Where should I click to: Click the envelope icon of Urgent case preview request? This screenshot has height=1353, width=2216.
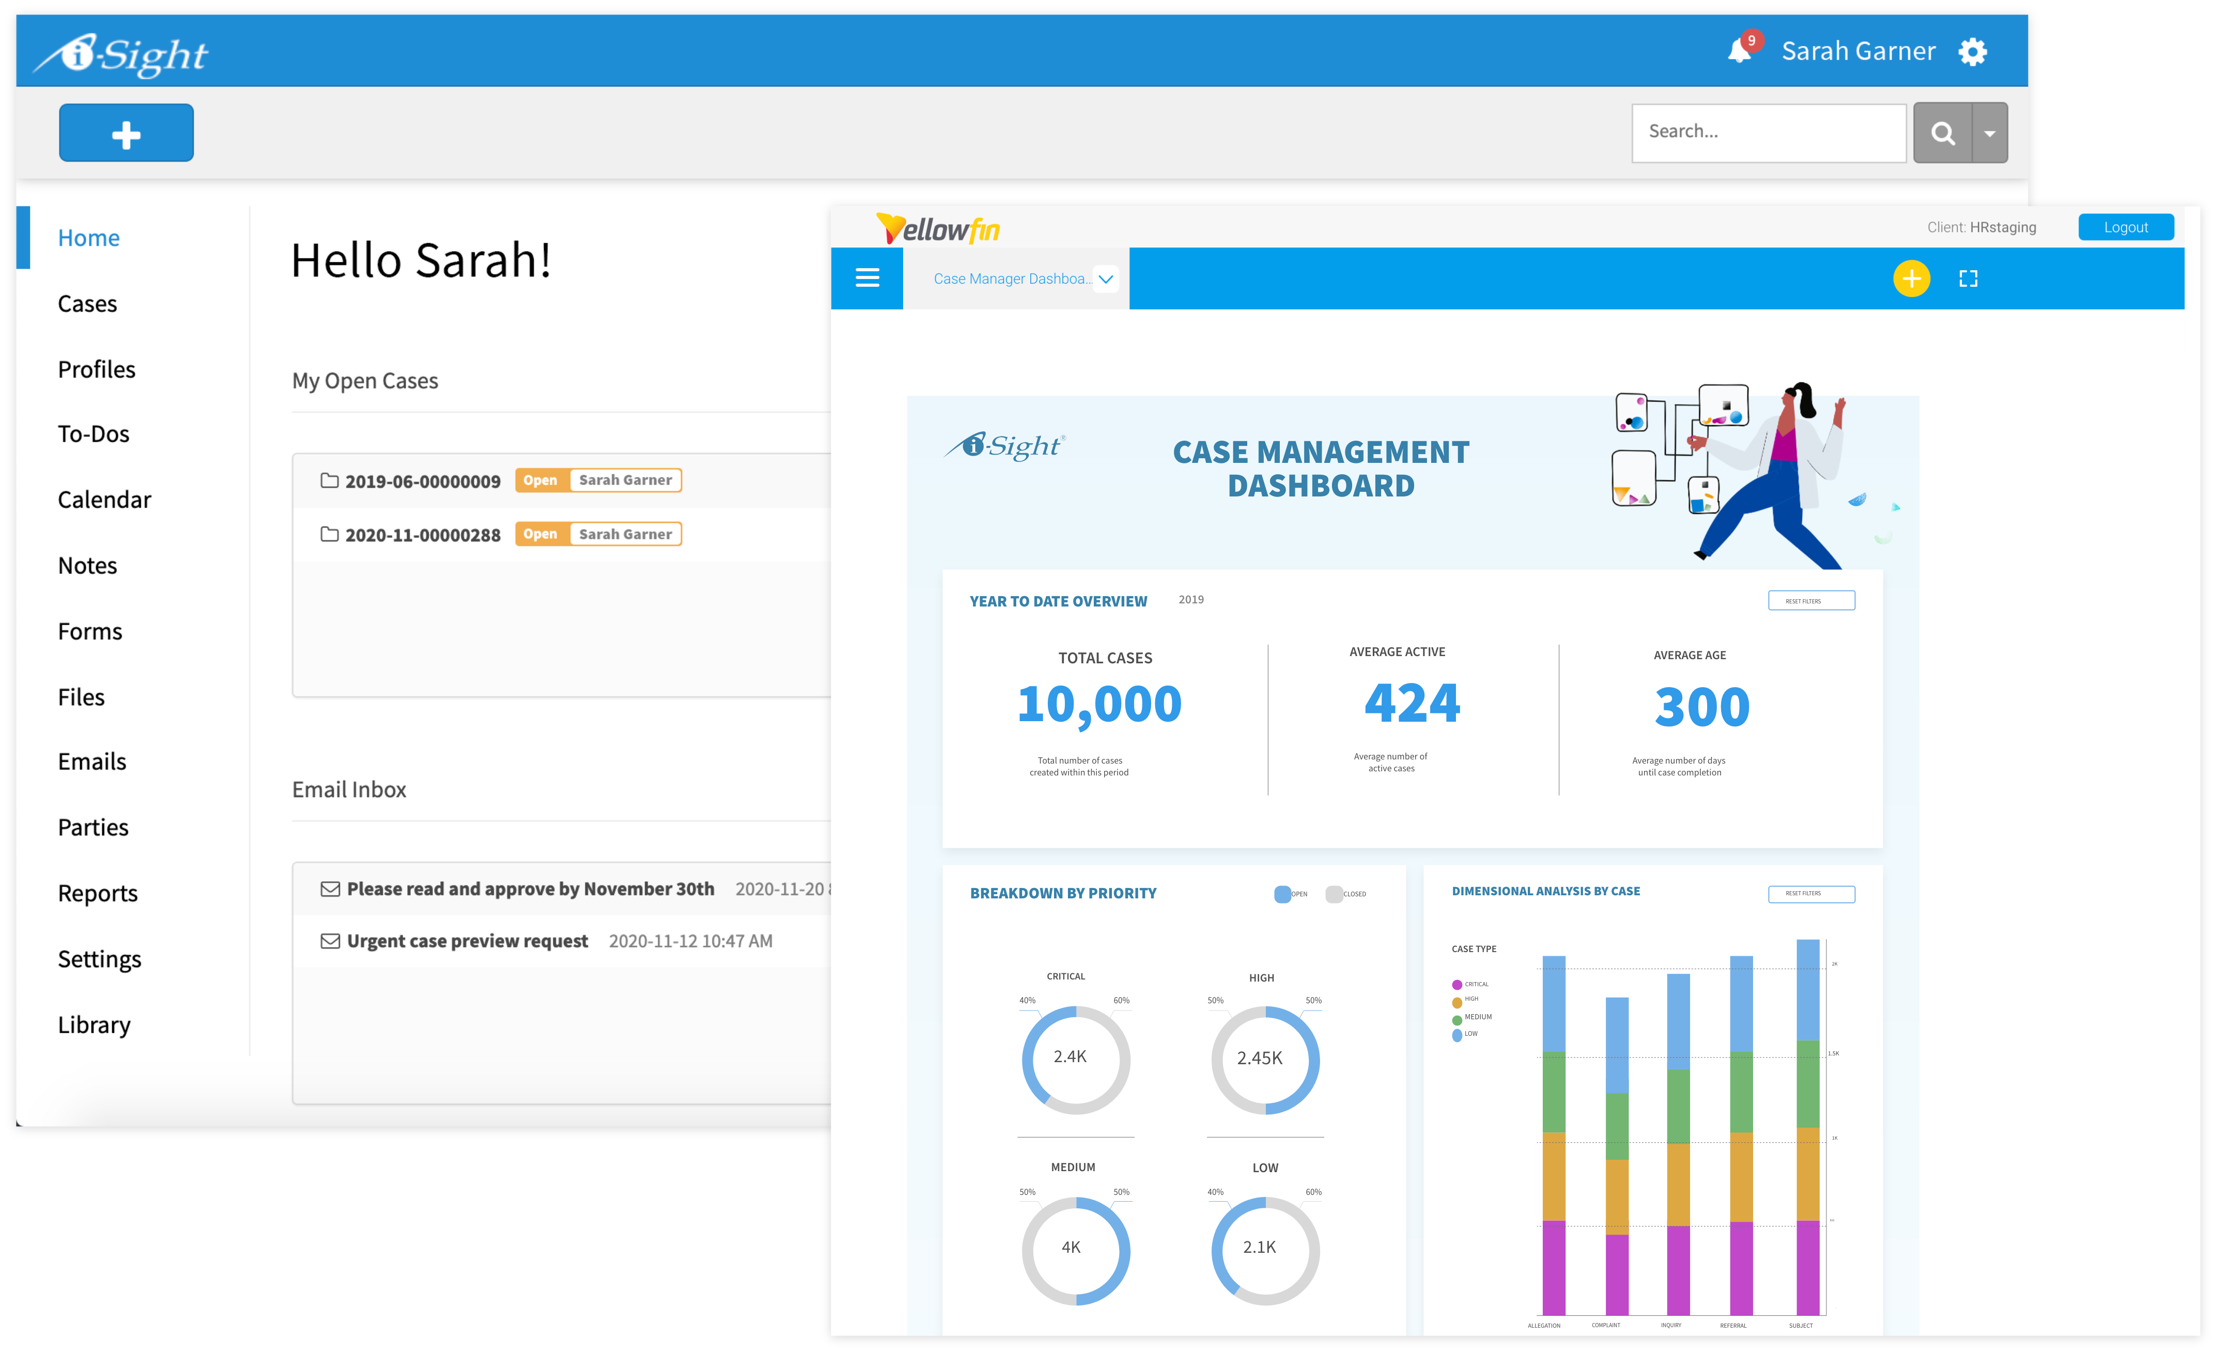point(330,940)
